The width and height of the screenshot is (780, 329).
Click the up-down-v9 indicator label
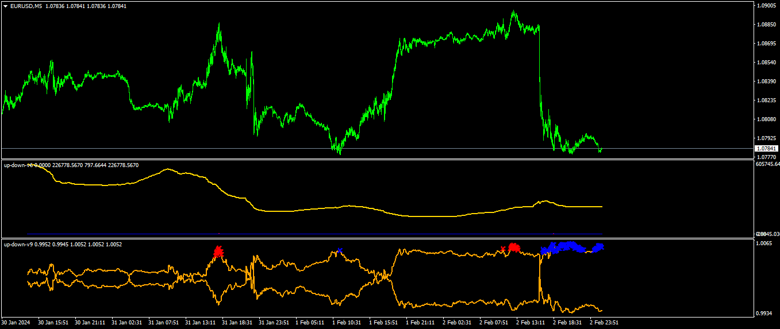pyautogui.click(x=18, y=245)
